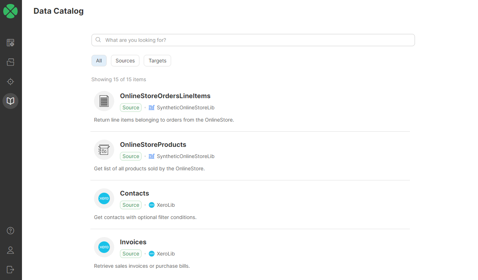Click the OnlineStoreOrdersLineItems report thumbnail
Viewport: 478px width, 280px height.
[x=104, y=101]
